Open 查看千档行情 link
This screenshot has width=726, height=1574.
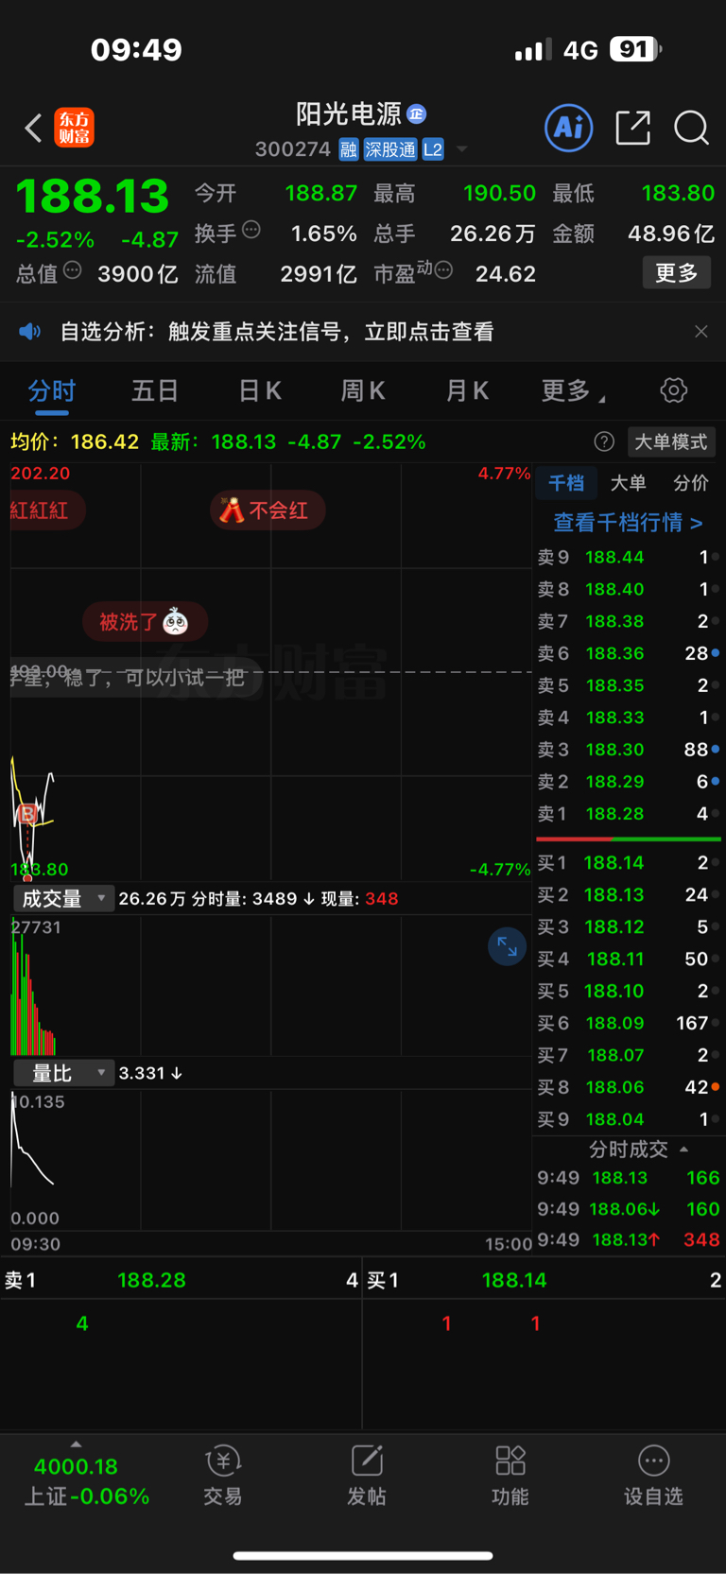pyautogui.click(x=628, y=523)
